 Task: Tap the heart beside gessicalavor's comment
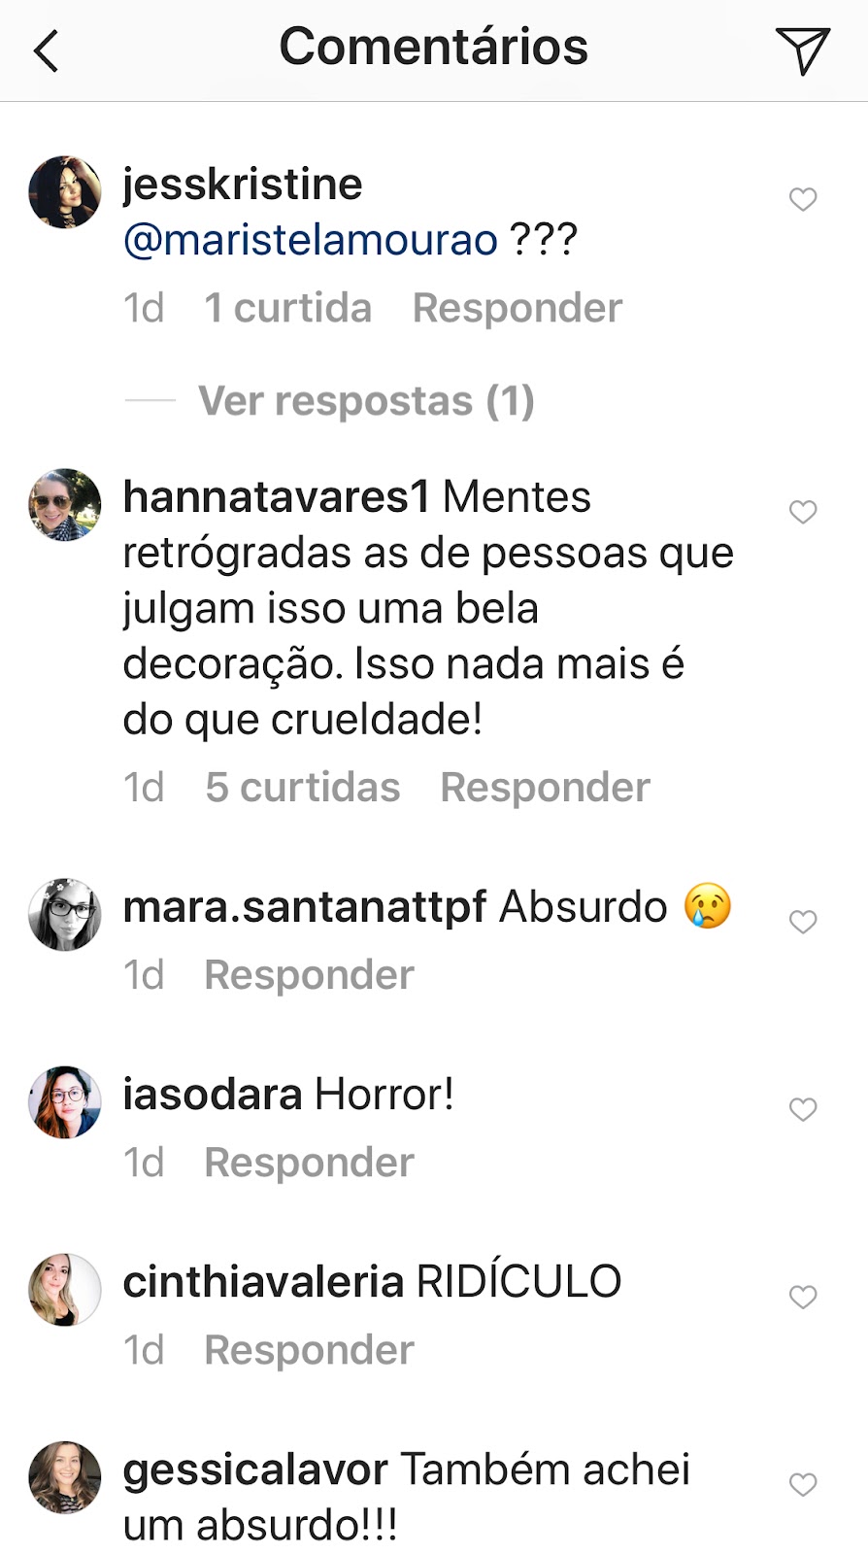803,1484
